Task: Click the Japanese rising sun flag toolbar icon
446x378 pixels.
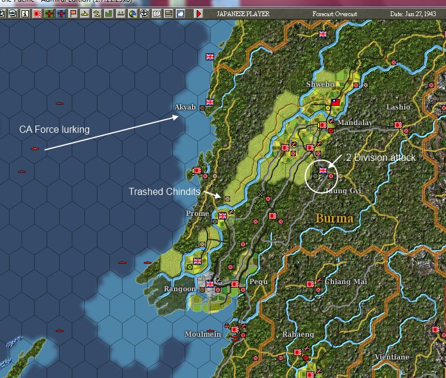Action: [x=37, y=14]
